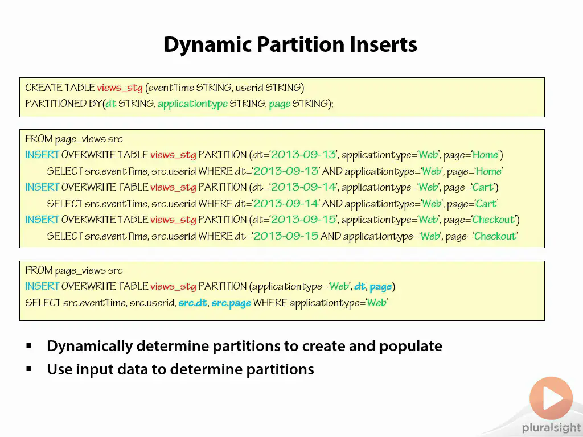Click the blue "src.page" in the SELECT line
Viewport: 583px width, 437px height.
(231, 303)
